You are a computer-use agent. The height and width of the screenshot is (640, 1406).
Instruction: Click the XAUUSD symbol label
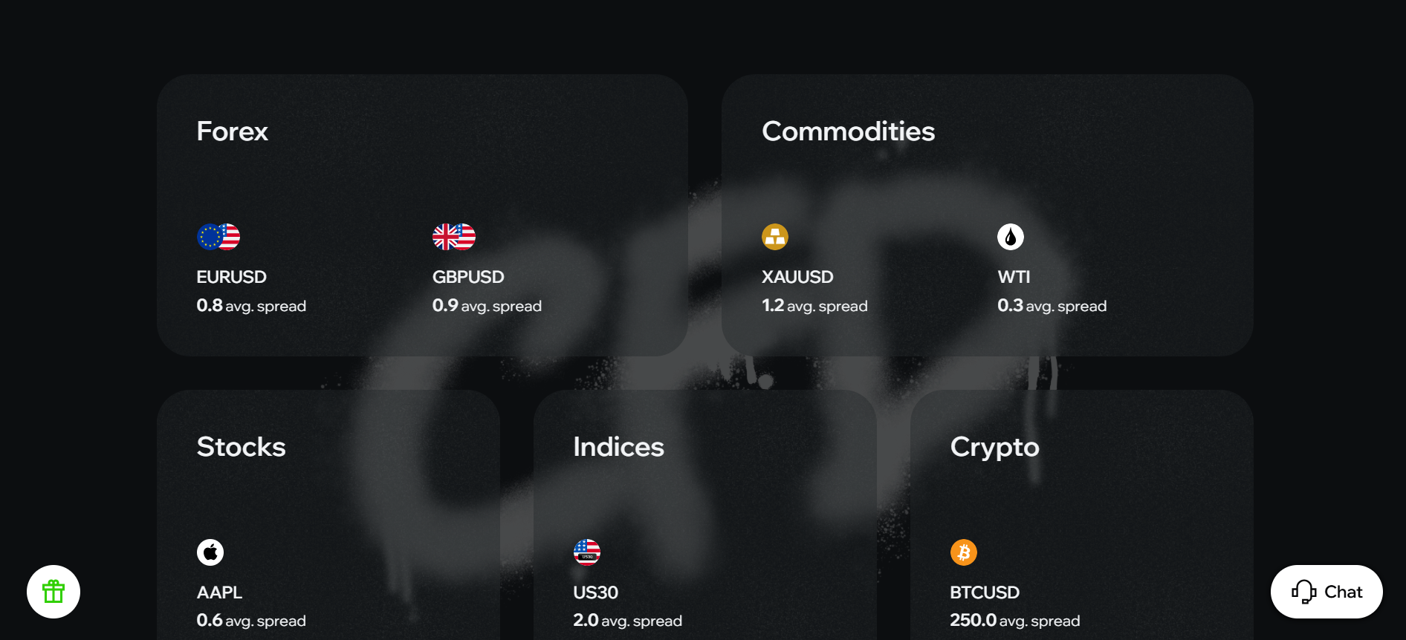click(797, 277)
